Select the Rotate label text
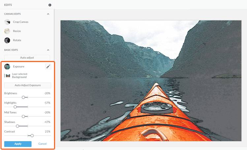Screen dimensions: 247x150 [17, 40]
